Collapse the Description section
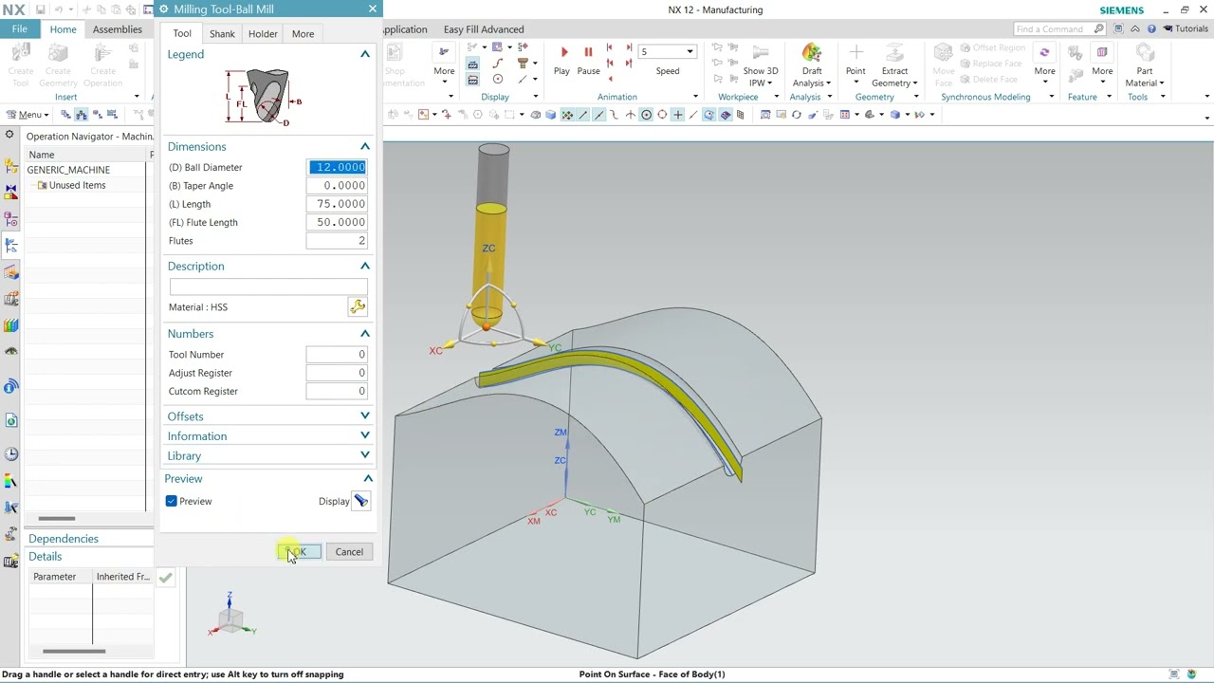This screenshot has height=683, width=1214. (x=365, y=266)
